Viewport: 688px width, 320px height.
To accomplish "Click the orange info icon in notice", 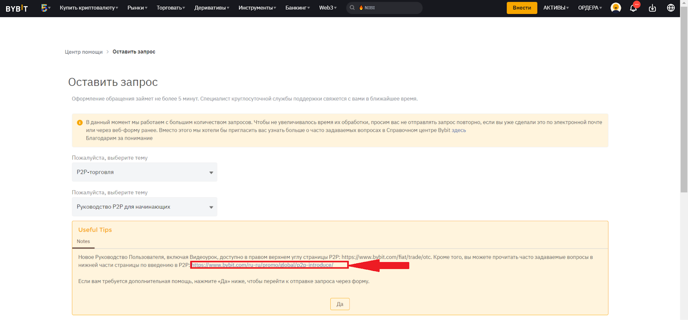I will pyautogui.click(x=80, y=122).
